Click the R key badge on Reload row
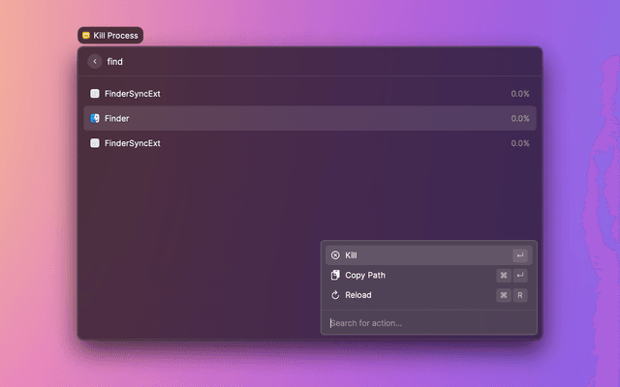 click(521, 295)
